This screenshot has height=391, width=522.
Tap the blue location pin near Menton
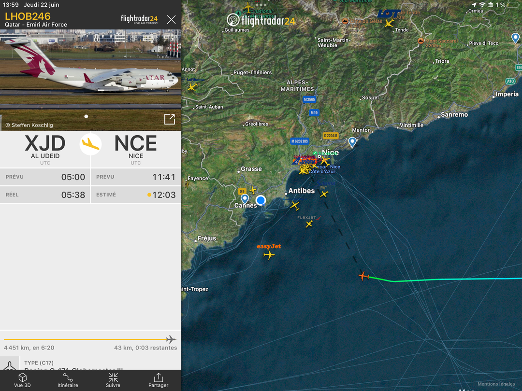tap(352, 142)
